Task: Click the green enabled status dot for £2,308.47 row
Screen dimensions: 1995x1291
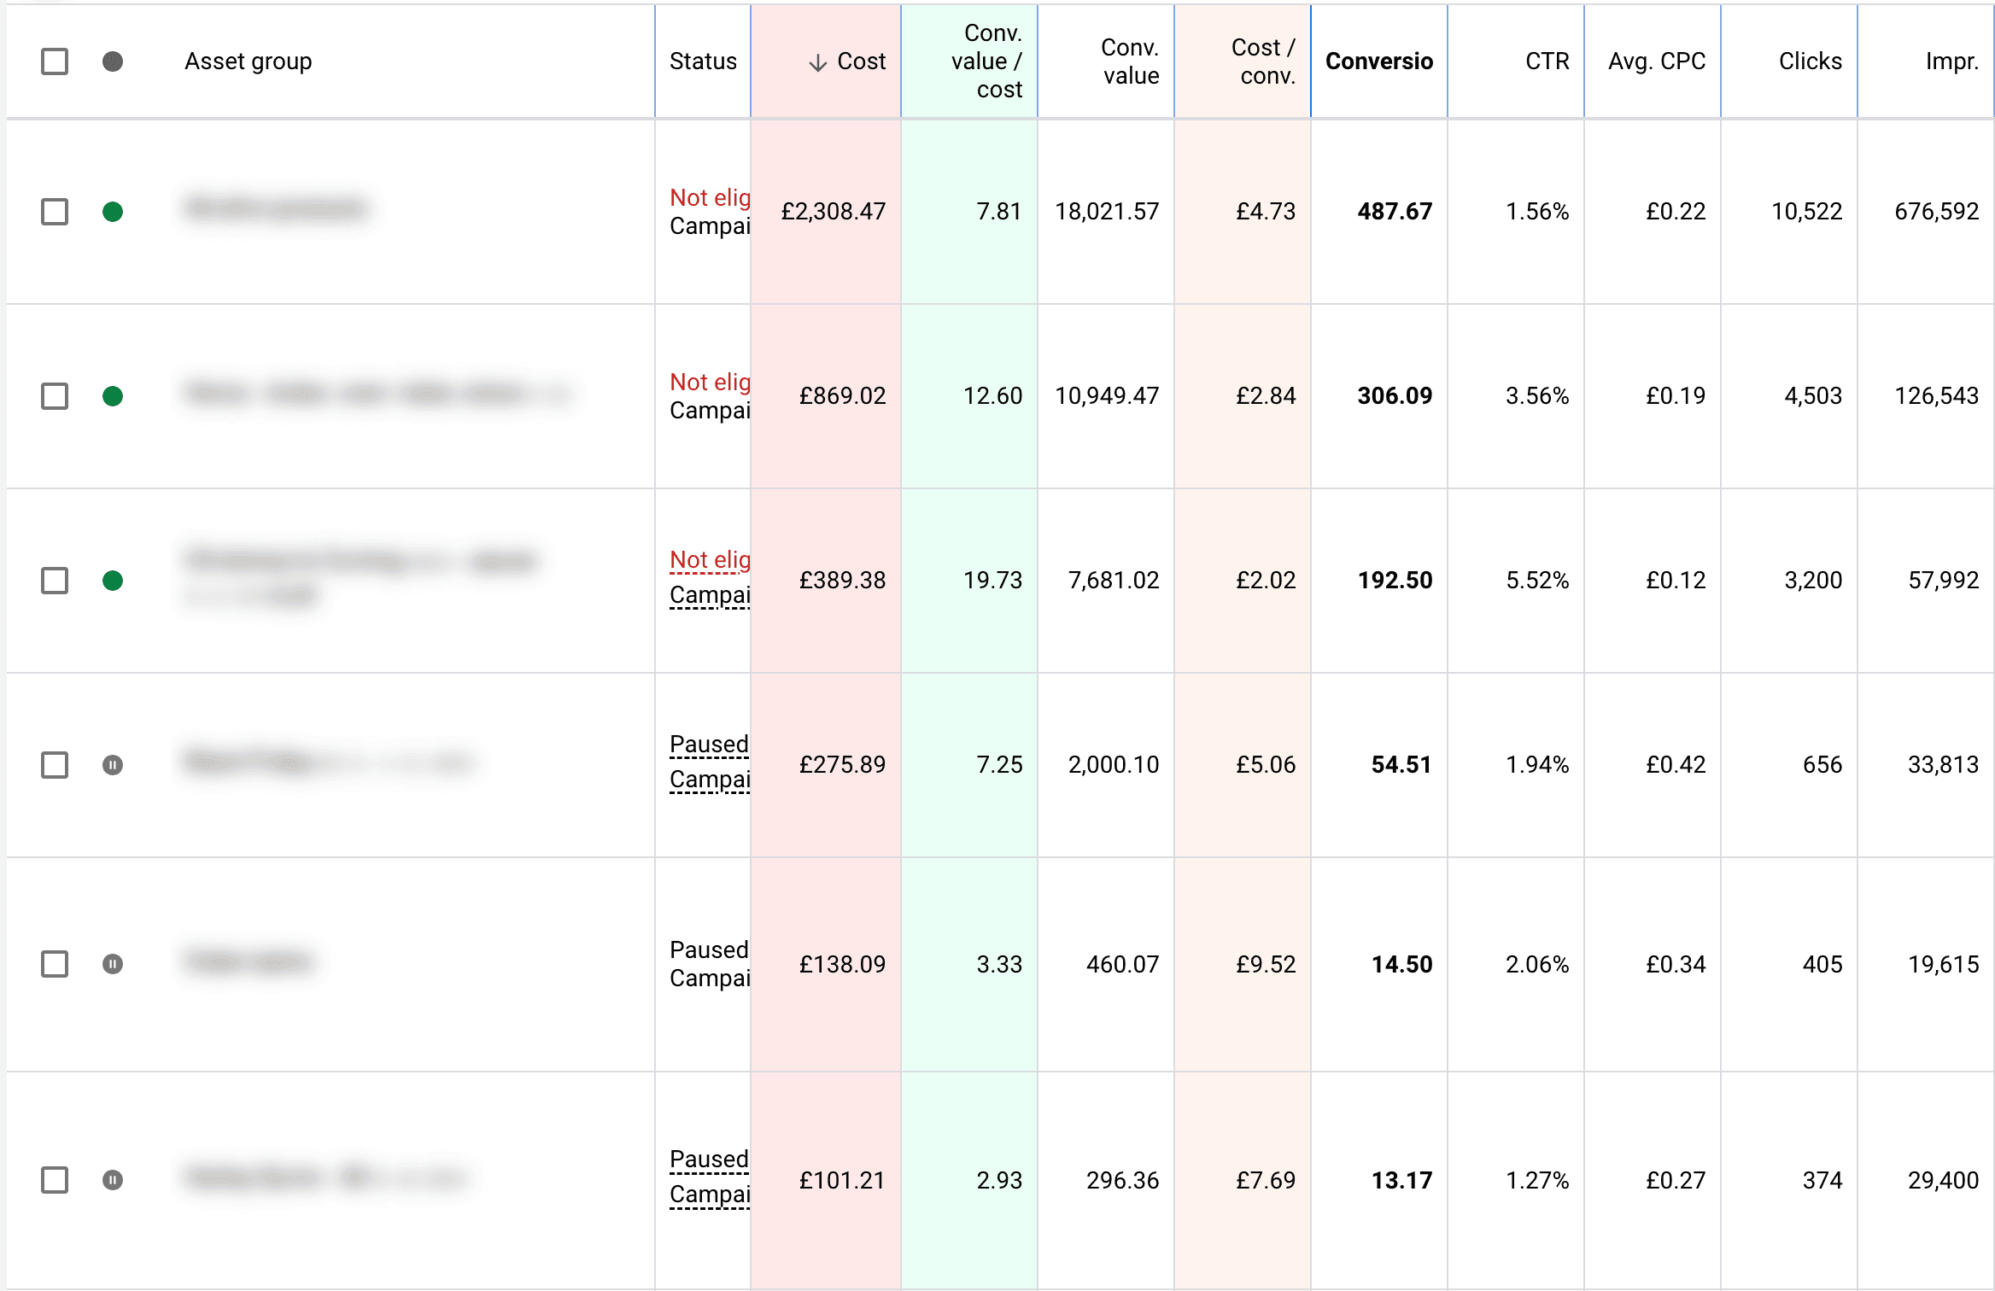Action: 113,212
